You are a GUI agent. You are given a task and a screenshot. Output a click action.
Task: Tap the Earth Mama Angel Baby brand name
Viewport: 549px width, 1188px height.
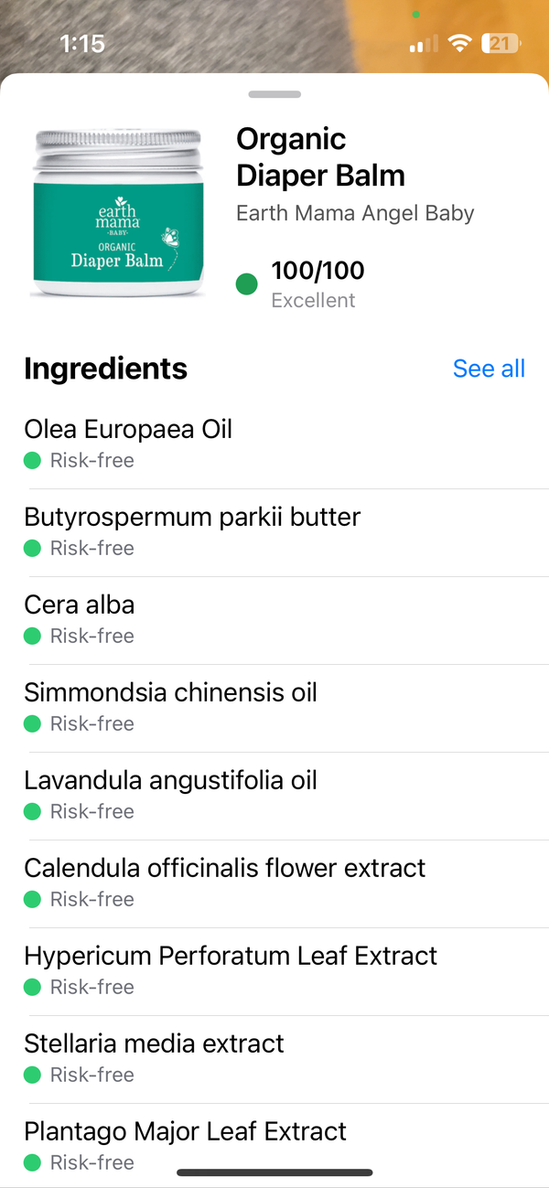pyautogui.click(x=355, y=213)
